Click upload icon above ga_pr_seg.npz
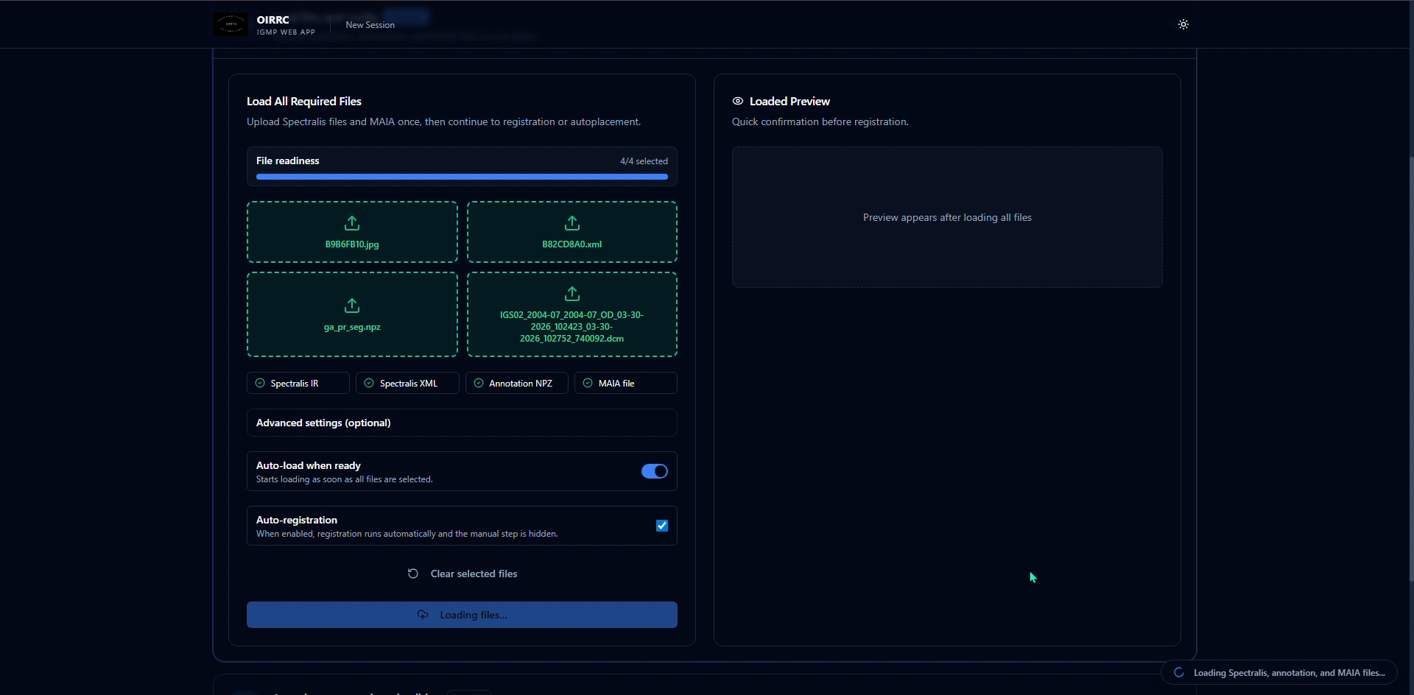Image resolution: width=1414 pixels, height=695 pixels. [352, 305]
